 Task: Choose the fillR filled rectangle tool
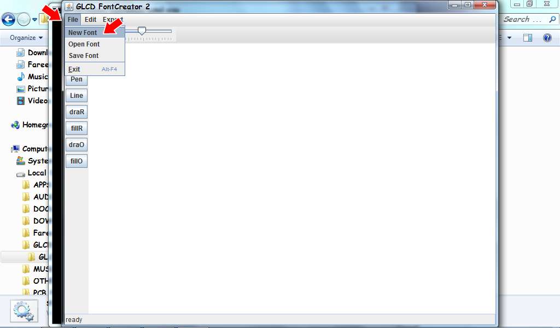coord(76,128)
